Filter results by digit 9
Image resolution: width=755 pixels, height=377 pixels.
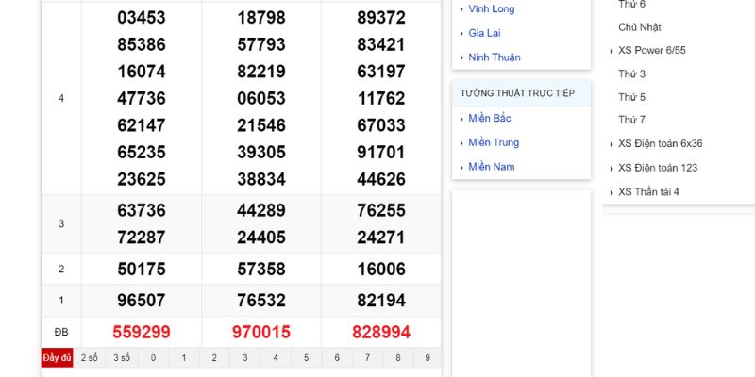pos(428,358)
